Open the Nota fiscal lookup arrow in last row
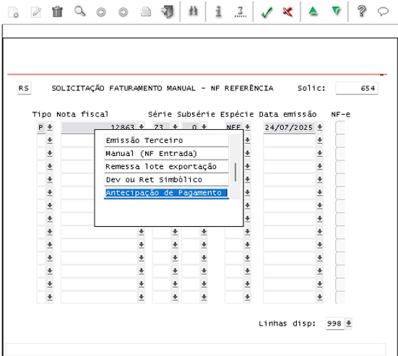This screenshot has height=356, width=398. click(142, 297)
